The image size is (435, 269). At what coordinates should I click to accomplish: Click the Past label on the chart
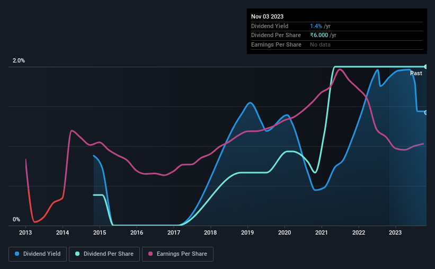[416, 73]
